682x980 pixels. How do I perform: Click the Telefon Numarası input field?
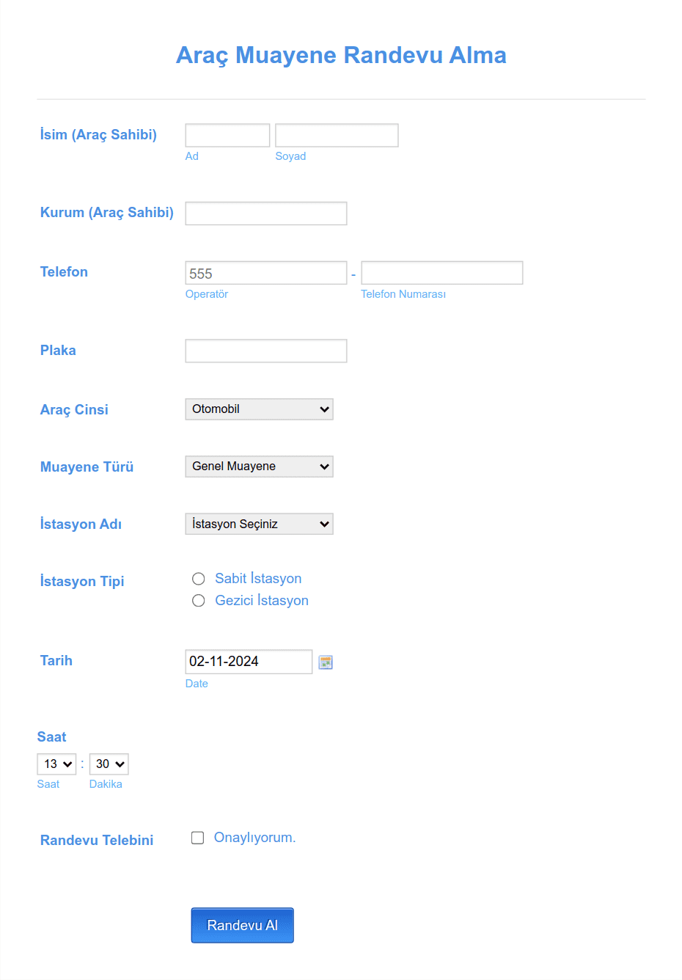point(442,273)
